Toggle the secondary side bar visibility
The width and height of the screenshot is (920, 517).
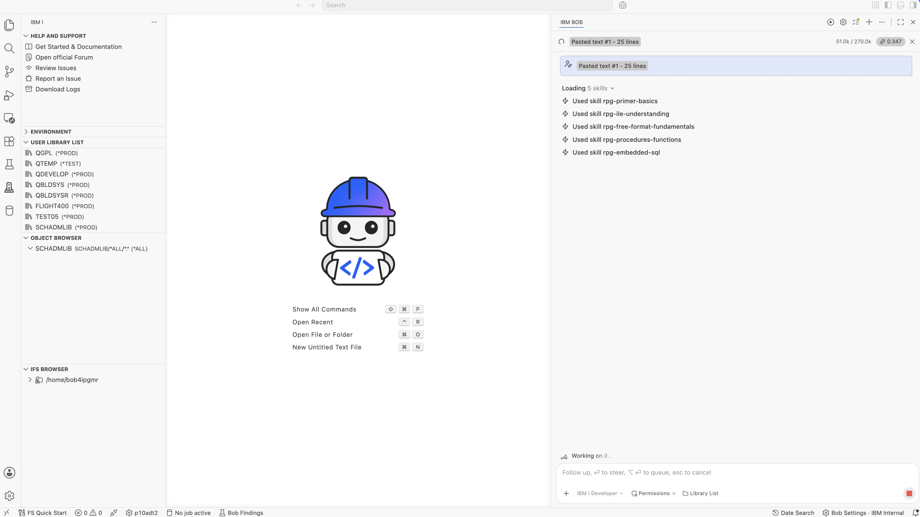pyautogui.click(x=913, y=5)
